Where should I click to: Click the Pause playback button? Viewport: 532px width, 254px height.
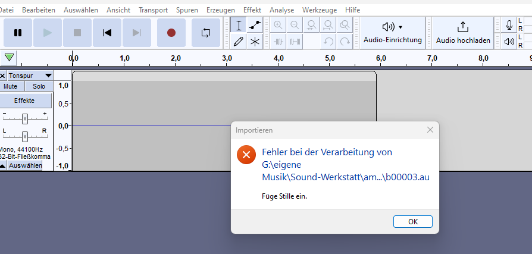point(18,33)
